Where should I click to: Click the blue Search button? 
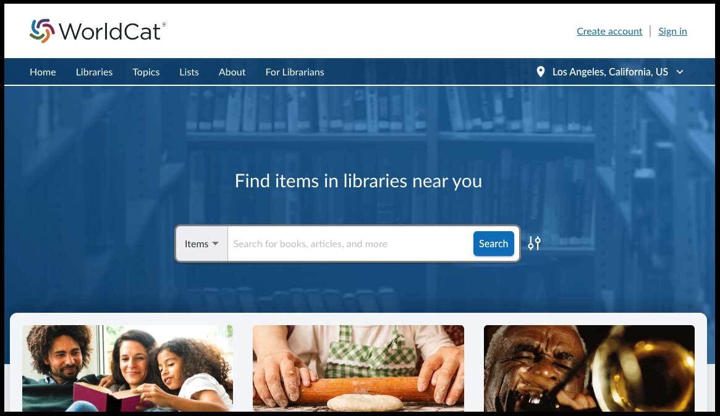pyautogui.click(x=494, y=244)
